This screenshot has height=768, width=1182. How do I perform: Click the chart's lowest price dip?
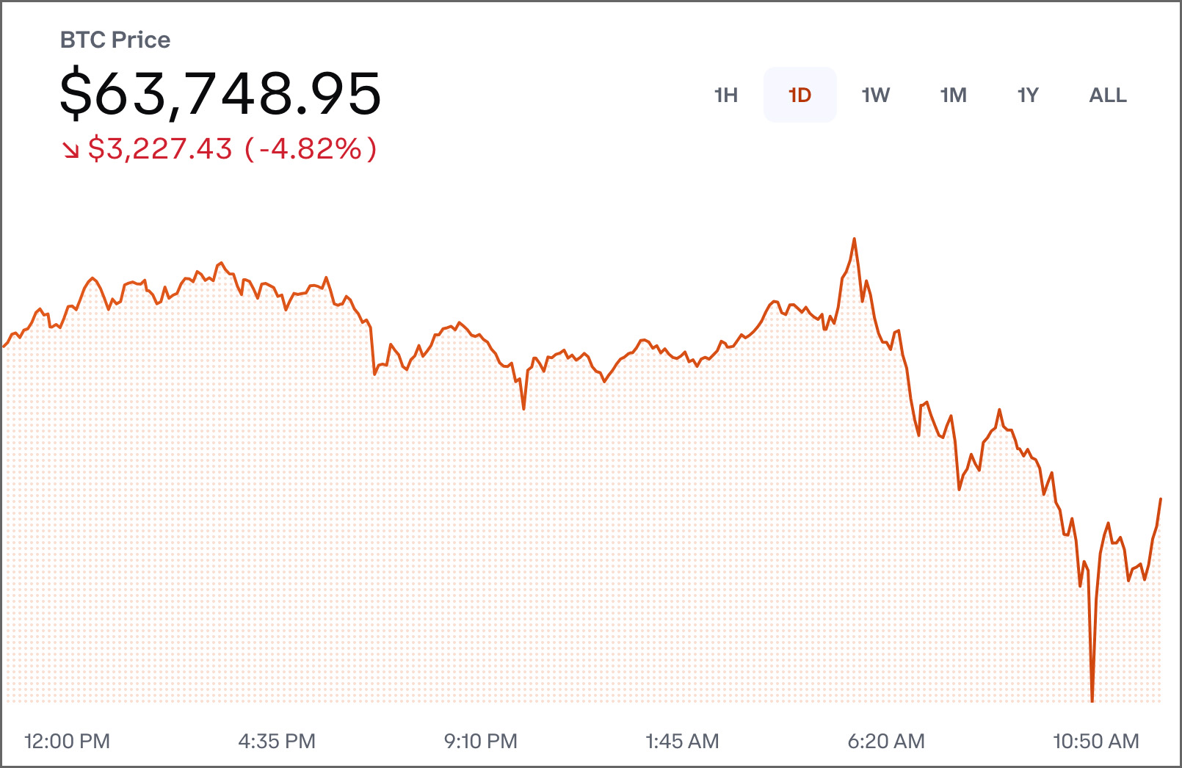[1092, 701]
